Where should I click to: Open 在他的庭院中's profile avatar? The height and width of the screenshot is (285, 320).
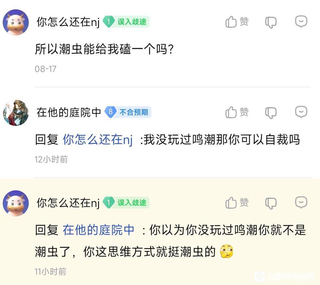coord(16,113)
